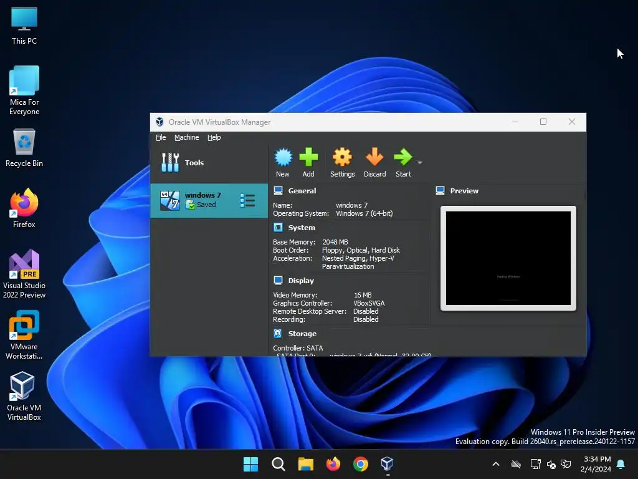The width and height of the screenshot is (638, 479).
Task: Click the Preview section header
Action: click(464, 191)
